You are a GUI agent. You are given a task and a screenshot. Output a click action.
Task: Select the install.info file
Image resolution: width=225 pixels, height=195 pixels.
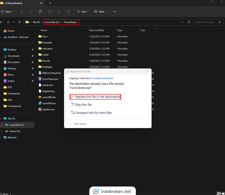click(48, 85)
